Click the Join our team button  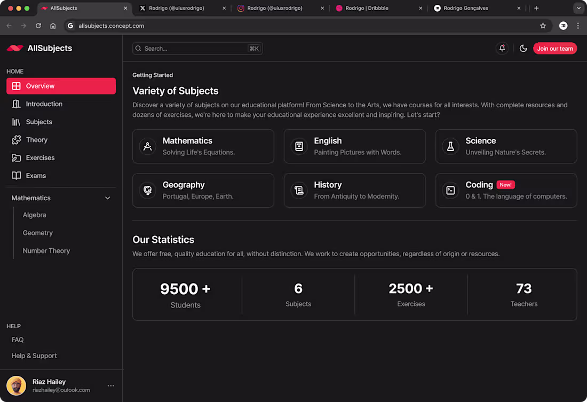pos(555,49)
